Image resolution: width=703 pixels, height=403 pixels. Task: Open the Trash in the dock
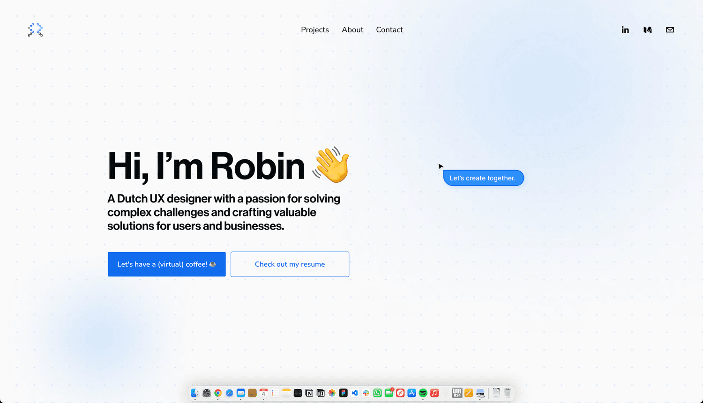[x=507, y=393]
